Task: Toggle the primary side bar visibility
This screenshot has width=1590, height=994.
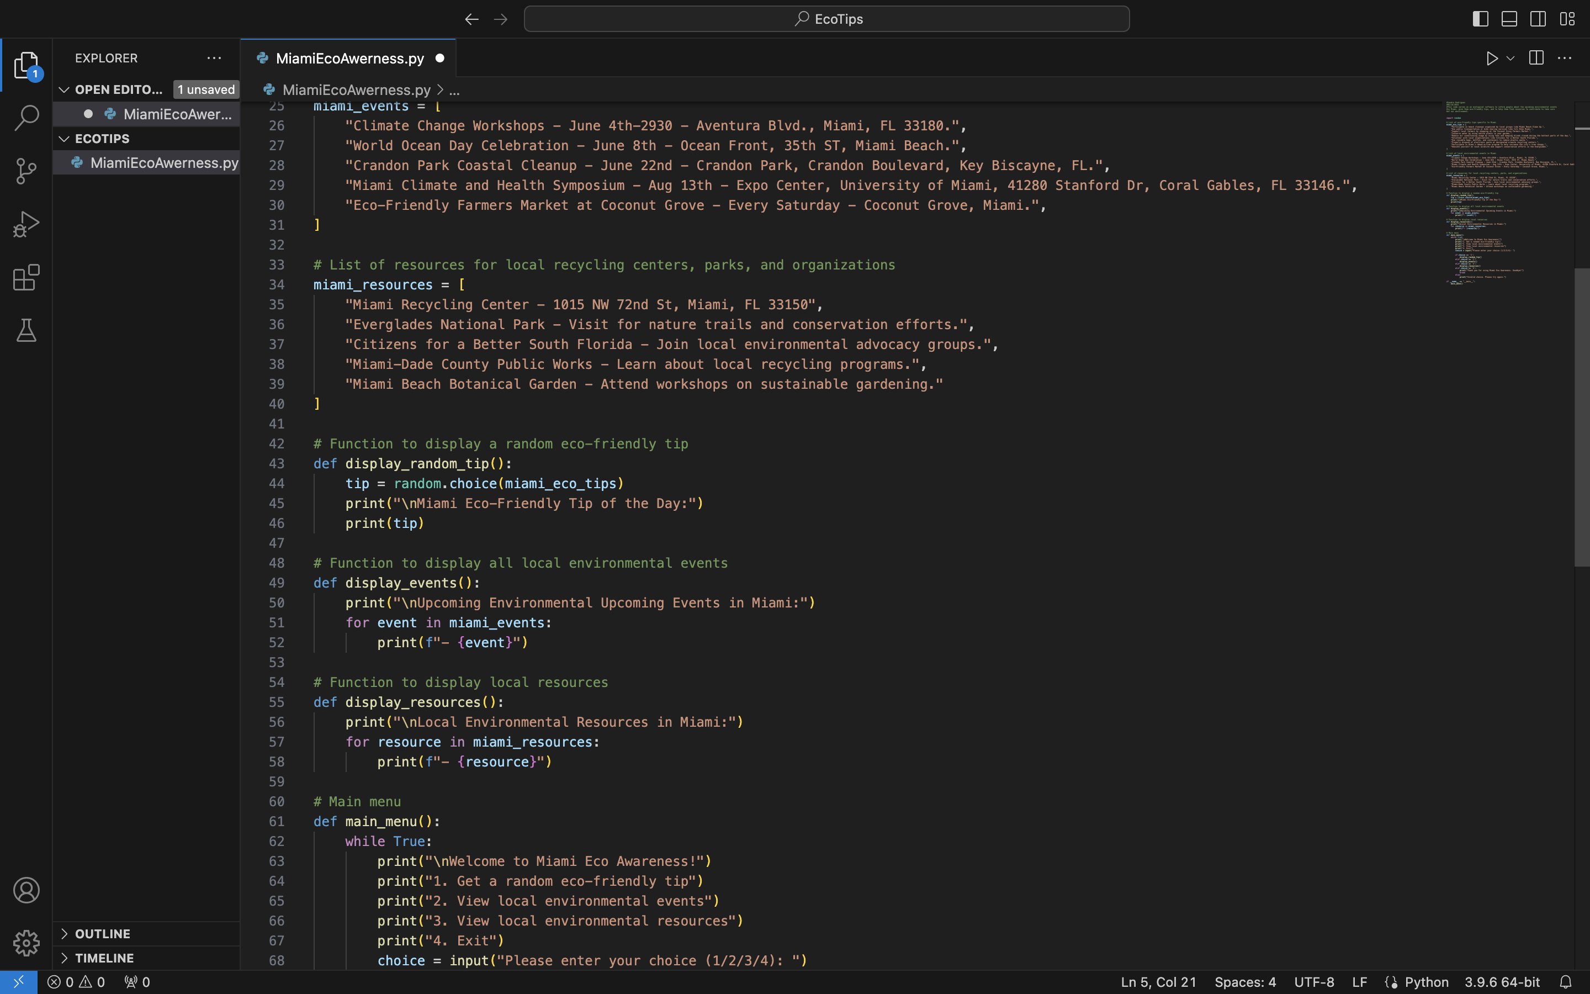Action: coord(1480,19)
